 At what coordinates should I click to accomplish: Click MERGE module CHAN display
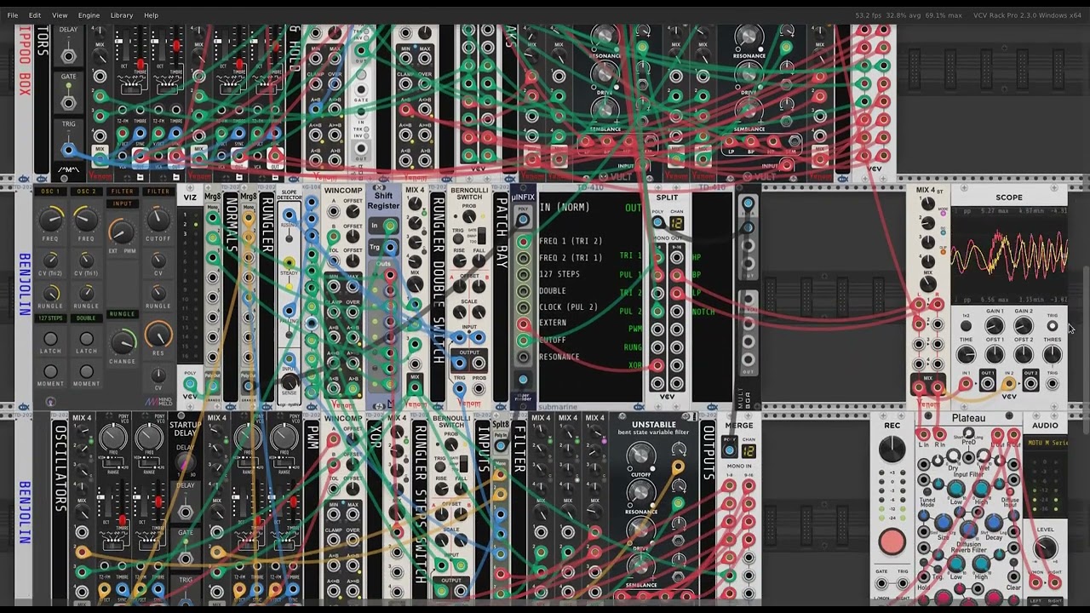click(x=749, y=450)
